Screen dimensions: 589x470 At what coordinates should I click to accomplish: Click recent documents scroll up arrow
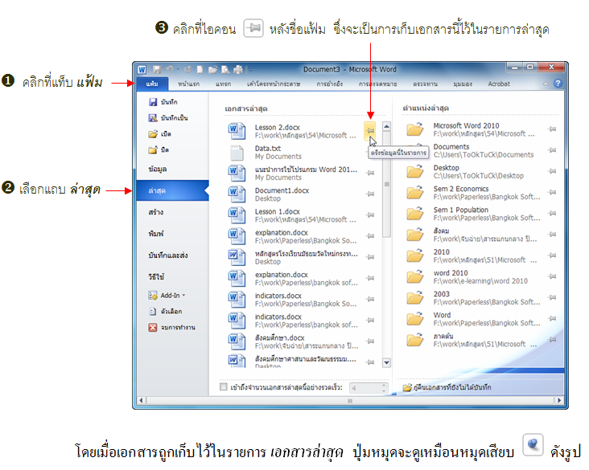click(386, 126)
